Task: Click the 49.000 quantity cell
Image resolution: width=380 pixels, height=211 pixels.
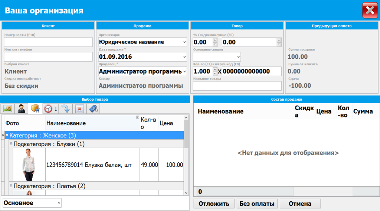Action: 149,165
